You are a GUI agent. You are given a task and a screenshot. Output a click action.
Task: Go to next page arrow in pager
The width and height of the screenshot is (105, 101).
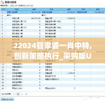tap(22, 94)
